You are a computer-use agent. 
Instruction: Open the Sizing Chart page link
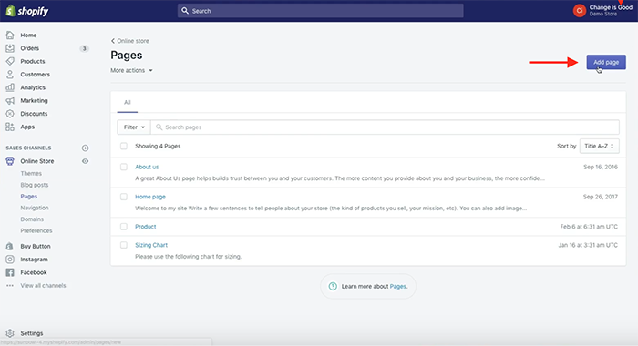(x=151, y=245)
